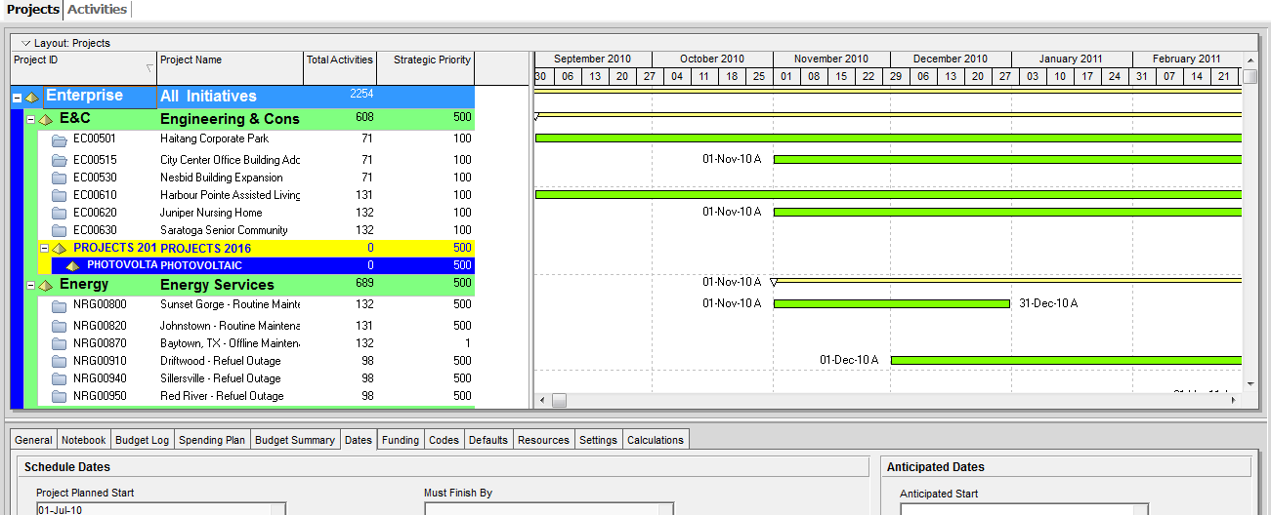Click the Must Finish By date field
Image resolution: width=1271 pixels, height=515 pixels.
[x=548, y=509]
